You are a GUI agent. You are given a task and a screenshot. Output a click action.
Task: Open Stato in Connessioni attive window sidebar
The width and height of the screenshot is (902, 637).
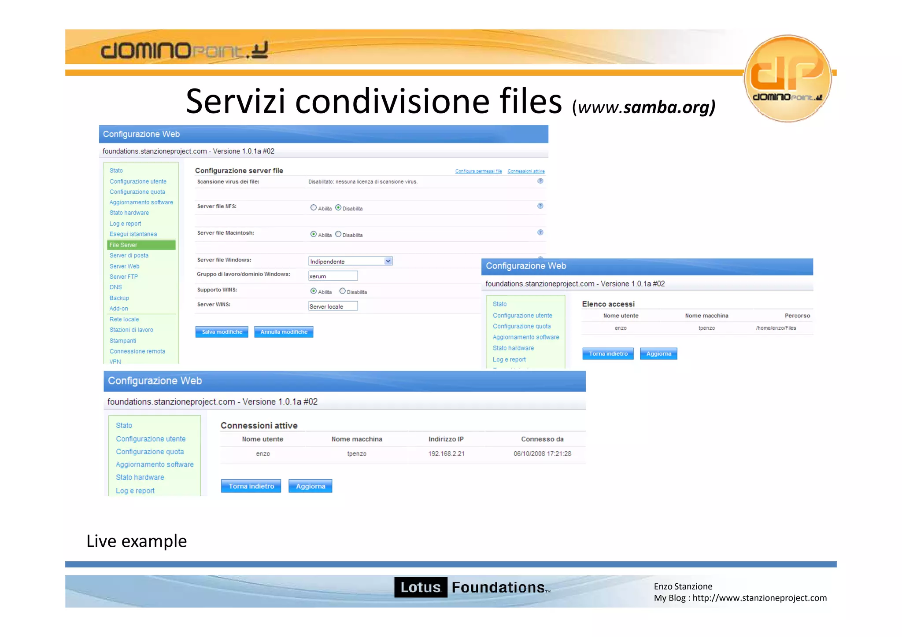(x=124, y=425)
